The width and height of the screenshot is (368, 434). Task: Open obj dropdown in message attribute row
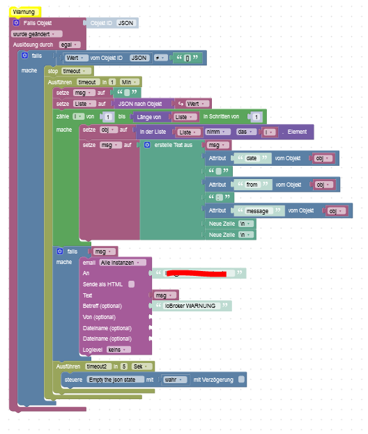(x=337, y=211)
